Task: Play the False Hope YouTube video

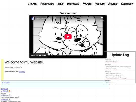Action: click(68, 37)
